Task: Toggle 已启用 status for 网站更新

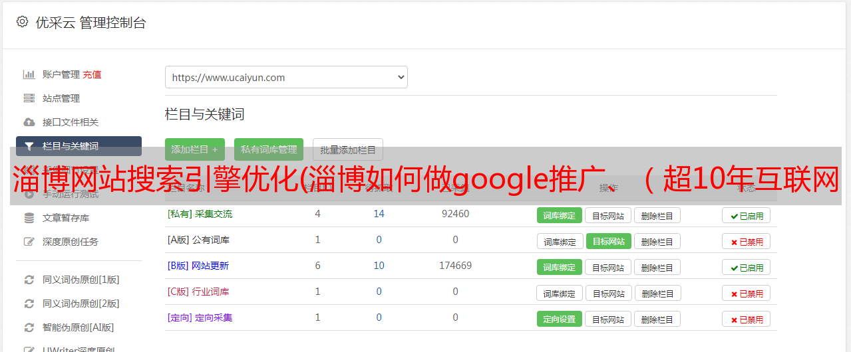Action: pos(746,267)
